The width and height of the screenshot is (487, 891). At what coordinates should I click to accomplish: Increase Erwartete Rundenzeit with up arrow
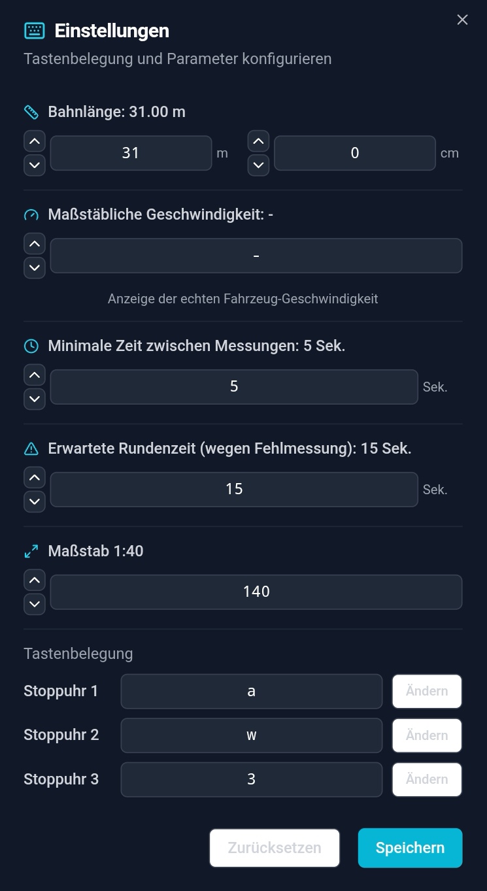pyautogui.click(x=35, y=478)
